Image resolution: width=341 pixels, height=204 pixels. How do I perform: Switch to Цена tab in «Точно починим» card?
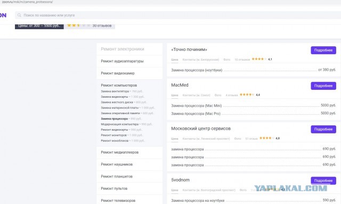[x=174, y=59]
